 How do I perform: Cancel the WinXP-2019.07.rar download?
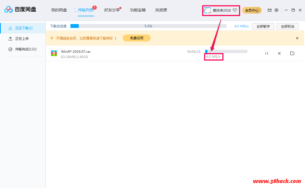(x=279, y=53)
